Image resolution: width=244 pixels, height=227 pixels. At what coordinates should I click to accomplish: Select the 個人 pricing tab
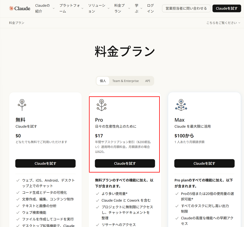[x=103, y=81]
